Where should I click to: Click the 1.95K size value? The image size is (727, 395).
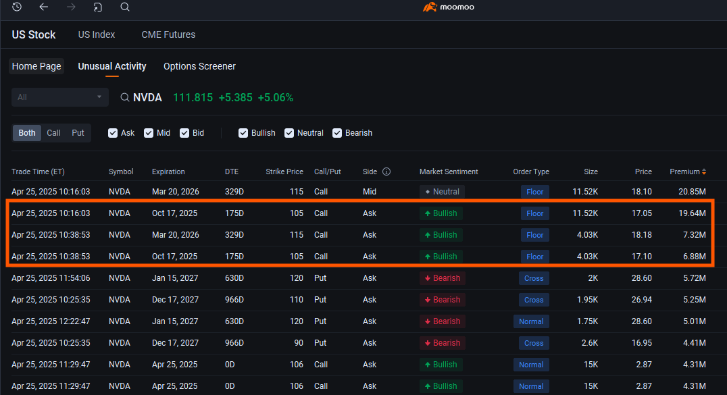[x=587, y=300]
